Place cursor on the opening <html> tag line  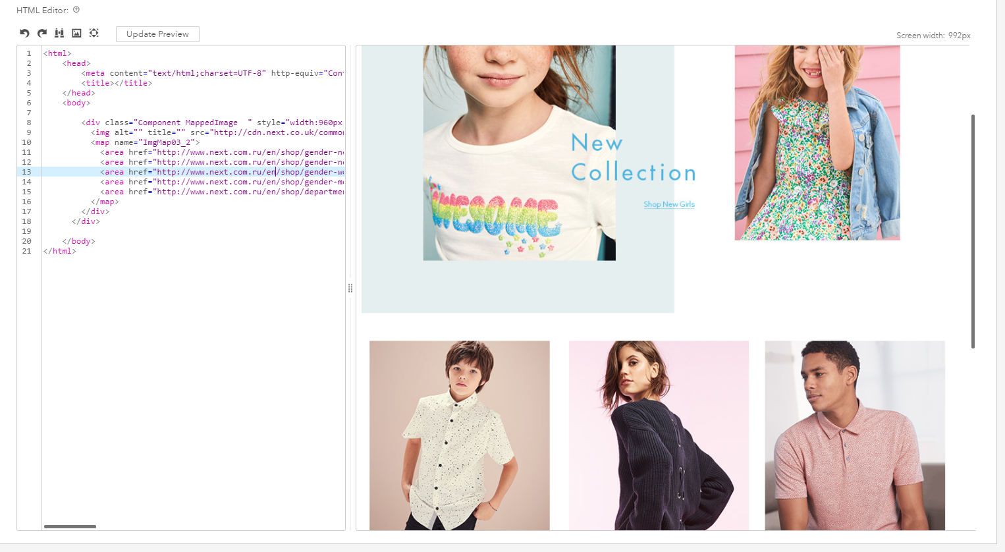point(57,53)
